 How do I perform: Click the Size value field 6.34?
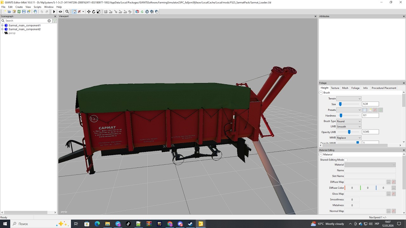370,104
